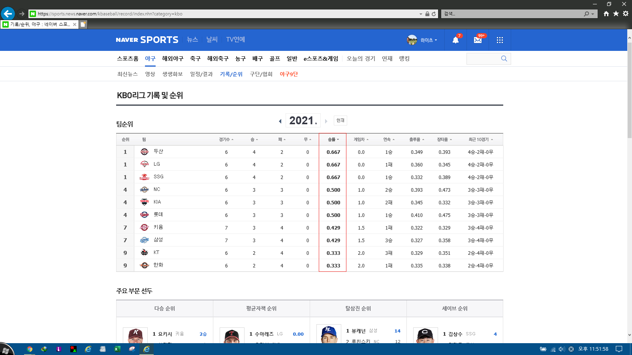This screenshot has width=632, height=355.
Task: Sort table by 연속 column header
Action: click(389, 139)
